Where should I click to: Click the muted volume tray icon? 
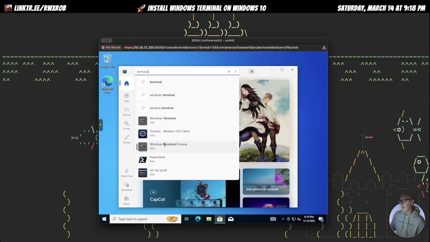tap(299, 219)
